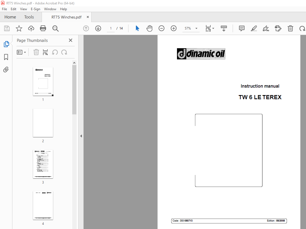Open fit page options dropdown arrow
306x229 pixels.
tap(213, 28)
